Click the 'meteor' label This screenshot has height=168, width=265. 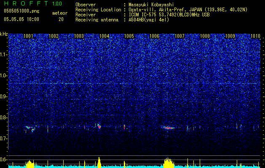(x=60, y=13)
